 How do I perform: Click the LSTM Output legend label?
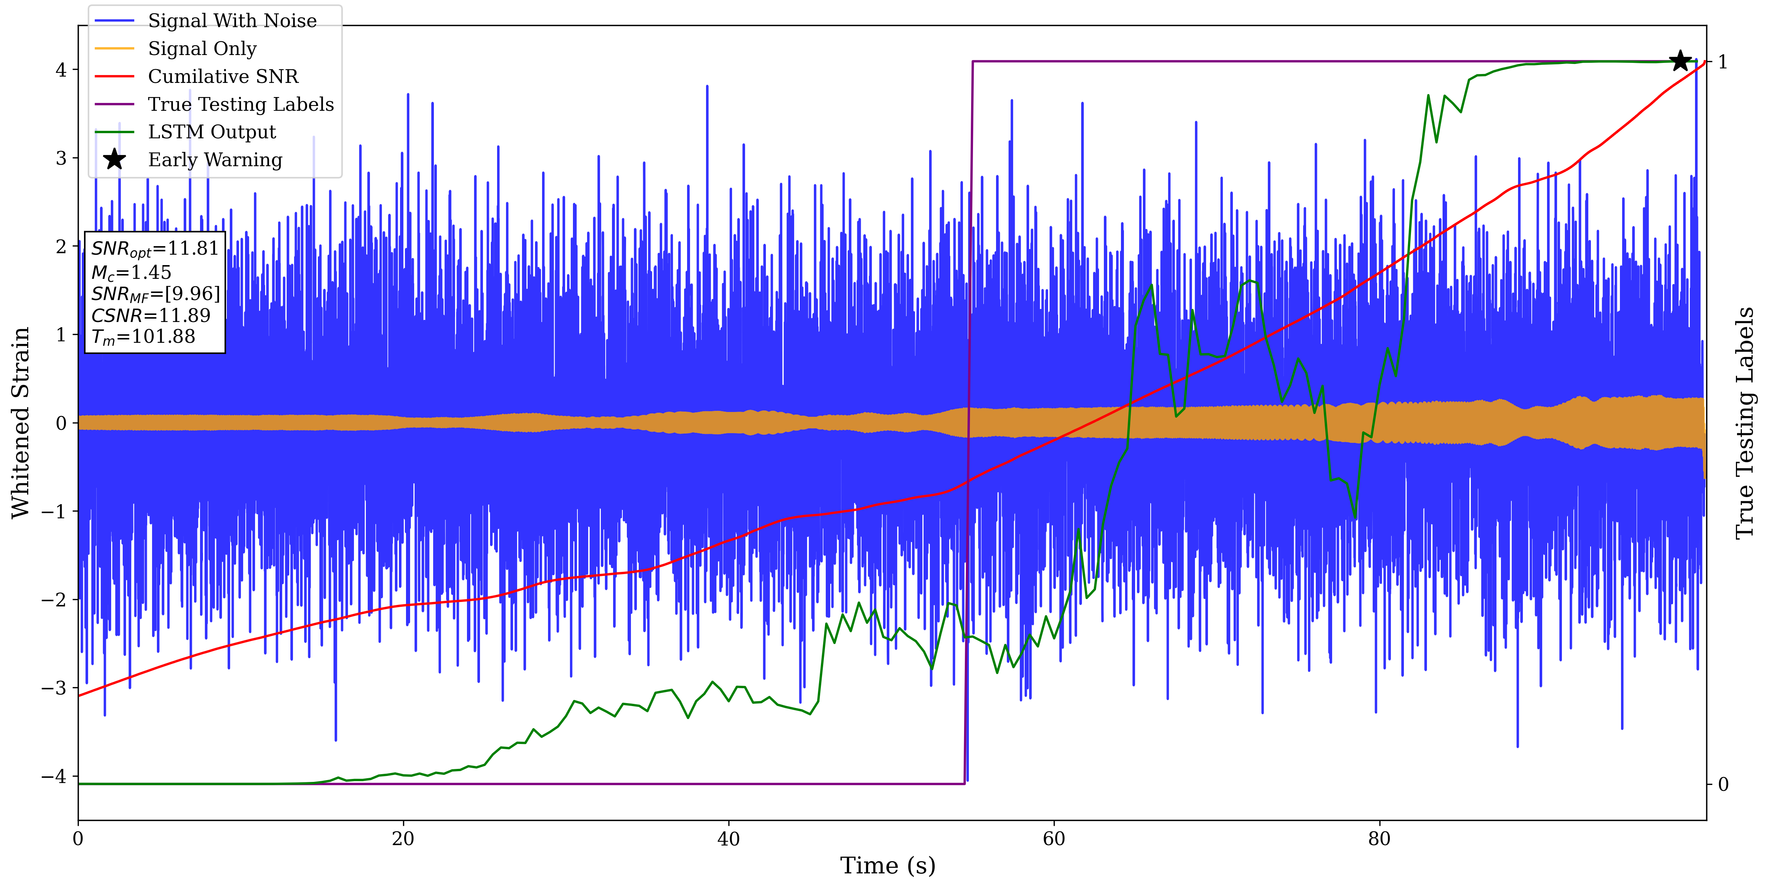click(x=212, y=132)
